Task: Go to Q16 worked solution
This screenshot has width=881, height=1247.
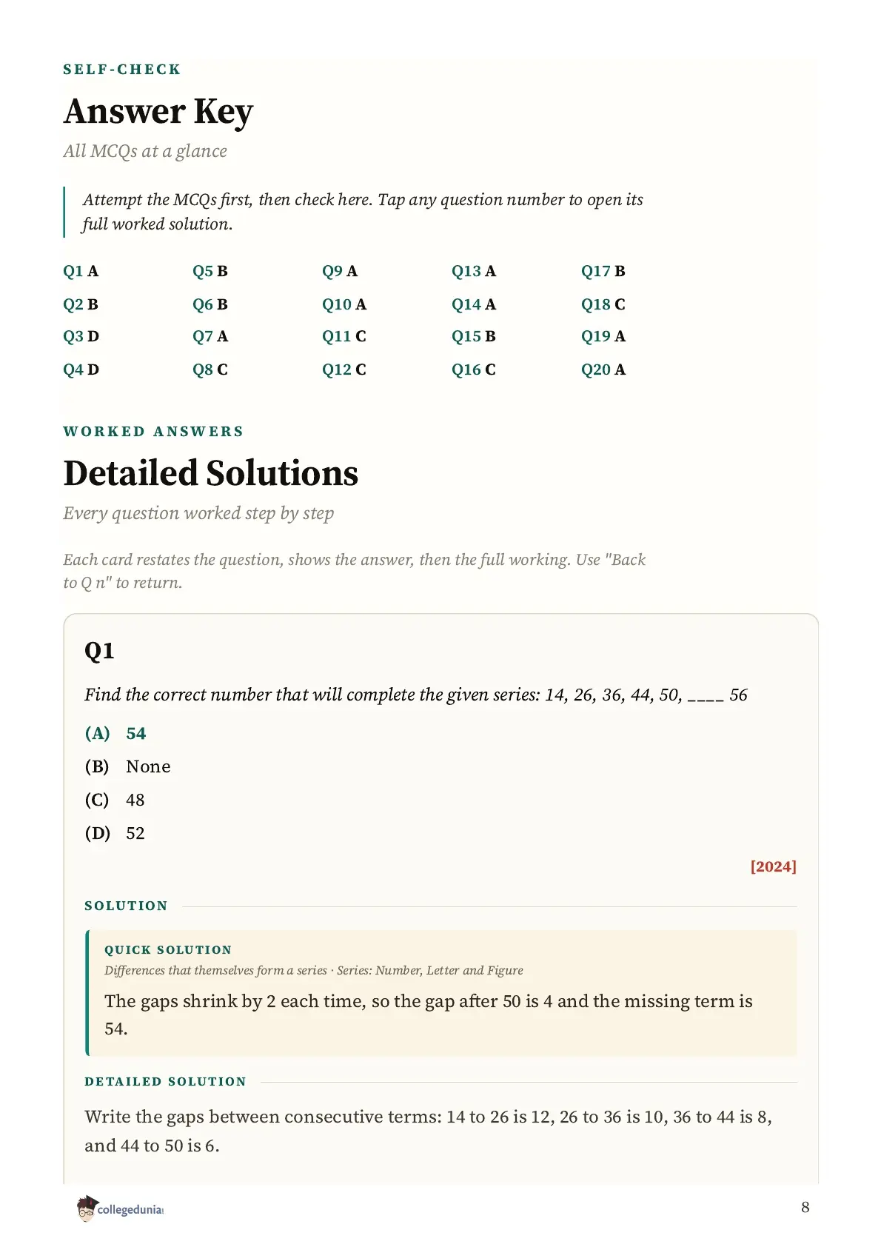Action: (474, 370)
